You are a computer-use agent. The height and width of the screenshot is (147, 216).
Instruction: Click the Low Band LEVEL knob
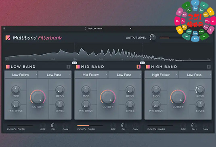point(60,104)
